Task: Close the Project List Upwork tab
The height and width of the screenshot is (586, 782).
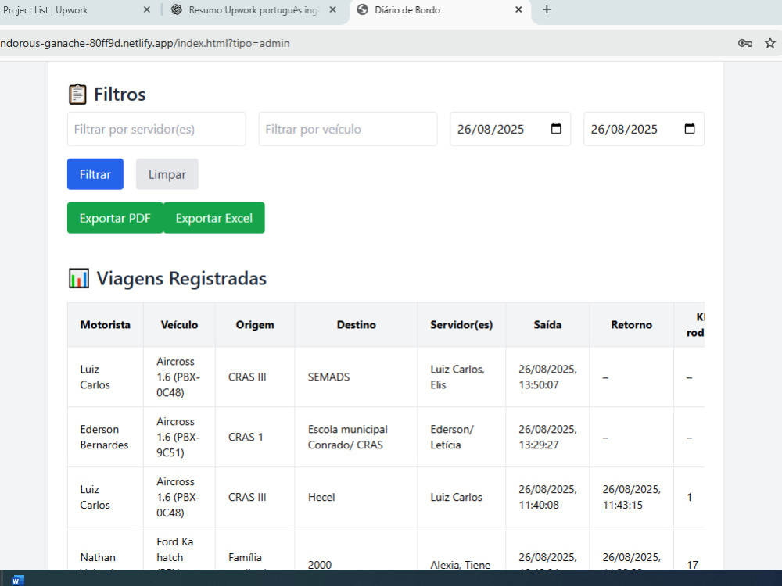Action: pyautogui.click(x=147, y=10)
